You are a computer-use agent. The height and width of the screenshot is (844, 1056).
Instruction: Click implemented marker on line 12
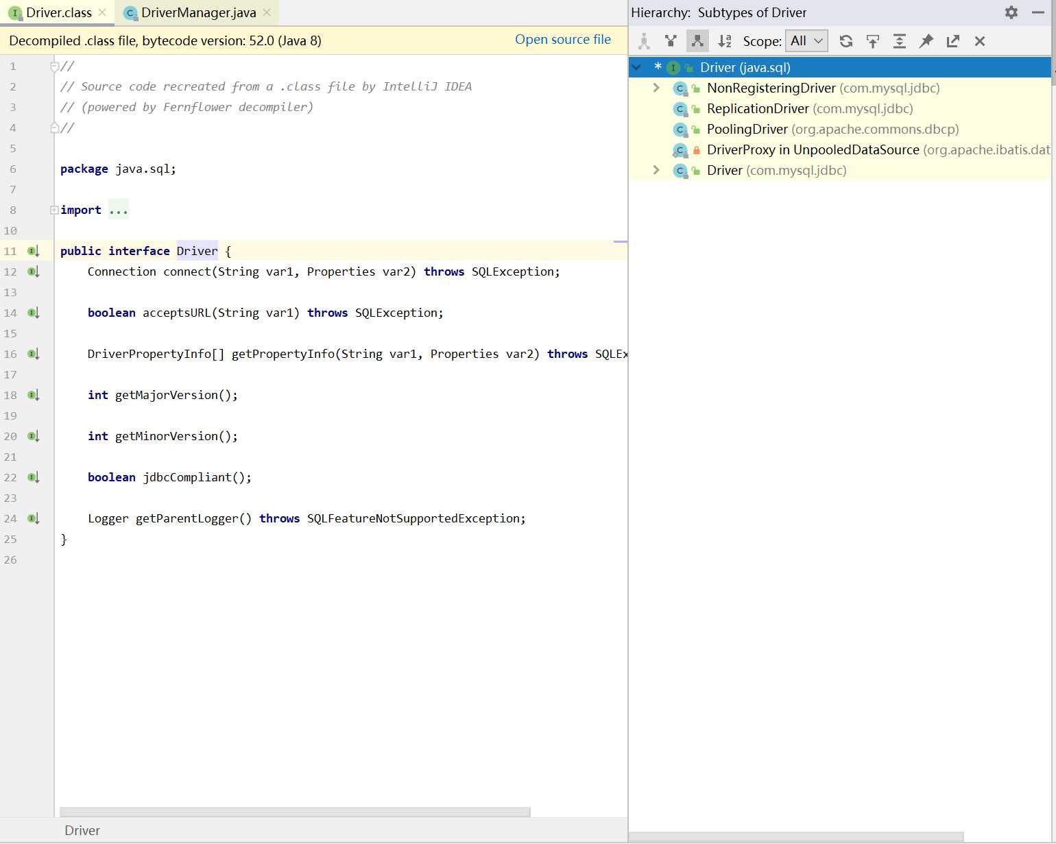pos(33,272)
